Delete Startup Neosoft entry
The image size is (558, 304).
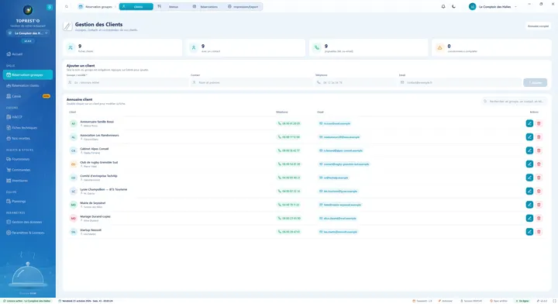[x=539, y=232]
